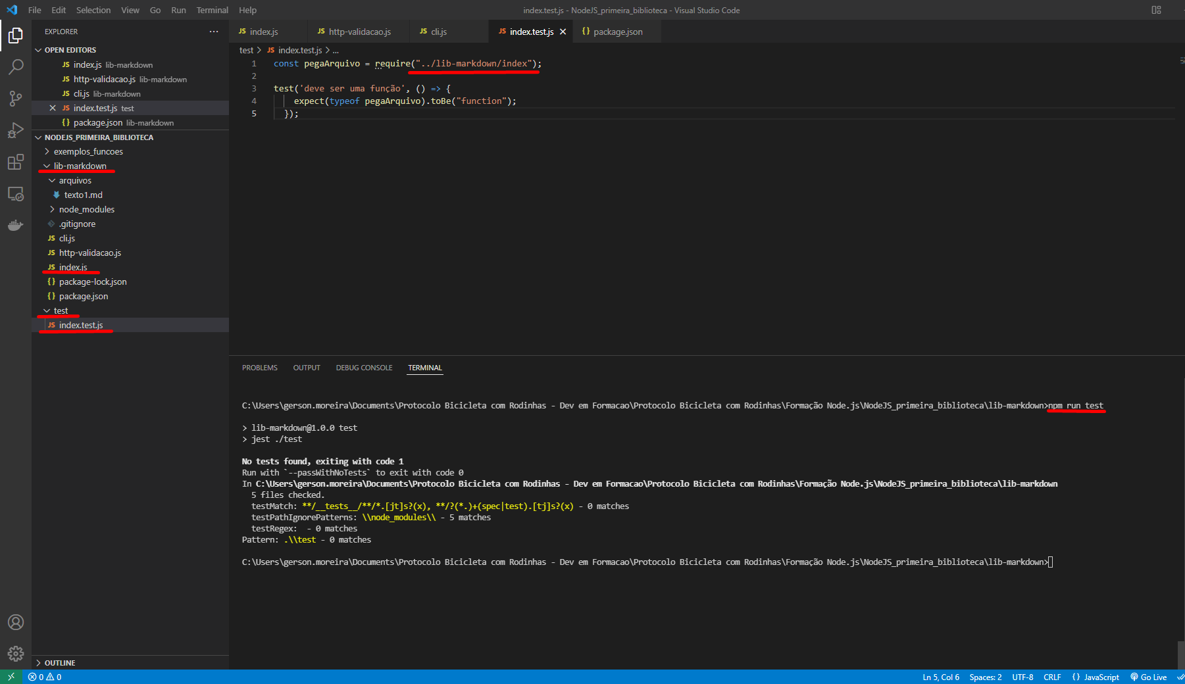This screenshot has height=684, width=1185.
Task: Click the Go Live status bar button
Action: (1149, 677)
